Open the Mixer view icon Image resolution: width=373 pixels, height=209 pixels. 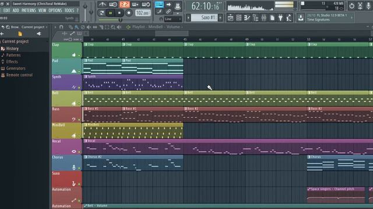(x=264, y=18)
